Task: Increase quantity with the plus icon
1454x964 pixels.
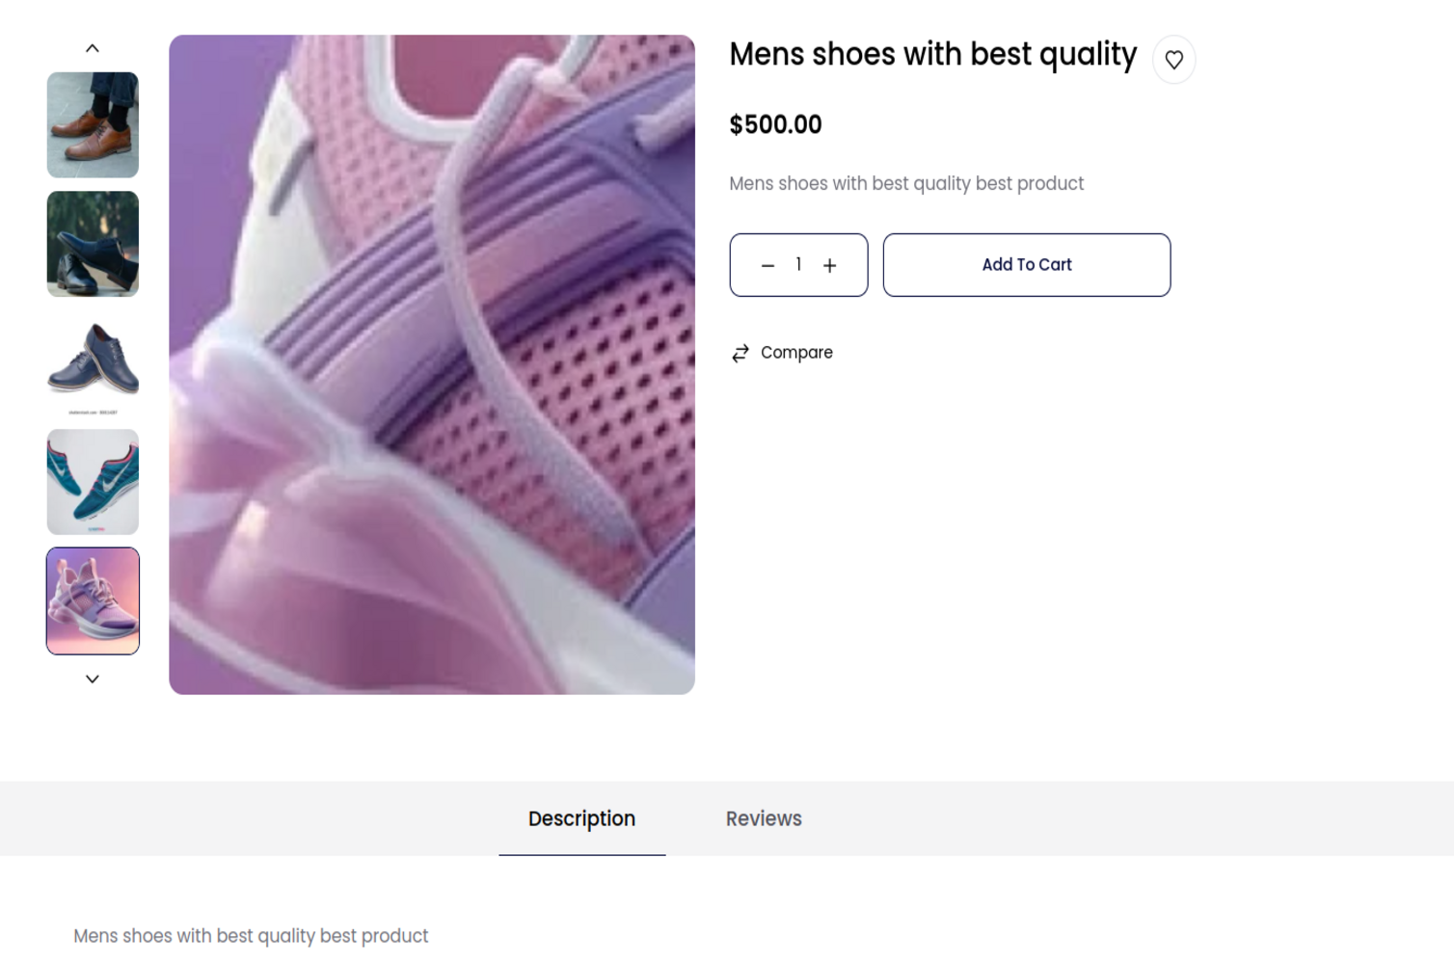Action: pos(829,266)
